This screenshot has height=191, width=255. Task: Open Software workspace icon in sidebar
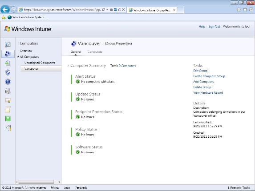pos(8,91)
